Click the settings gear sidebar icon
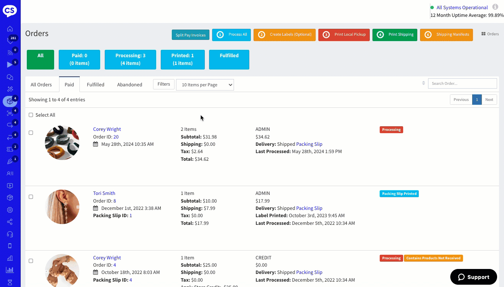 [10, 210]
